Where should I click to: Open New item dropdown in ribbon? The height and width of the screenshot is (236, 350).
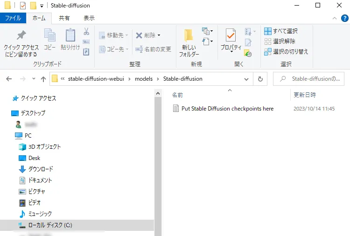(x=207, y=31)
